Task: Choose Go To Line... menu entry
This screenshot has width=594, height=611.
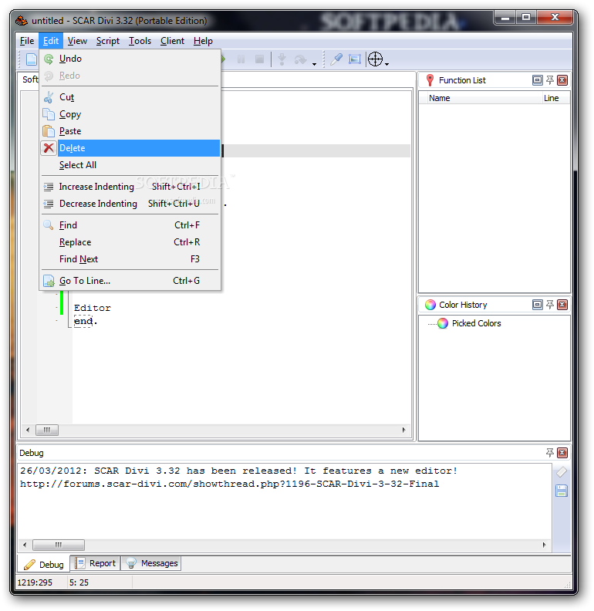Action: [x=130, y=281]
